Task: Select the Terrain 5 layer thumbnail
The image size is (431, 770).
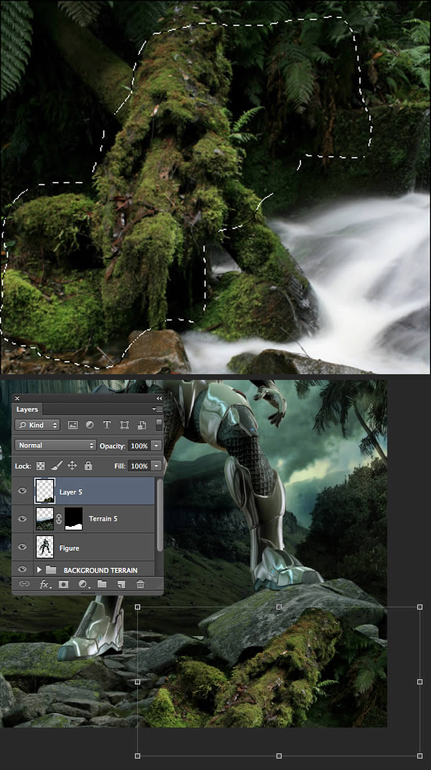Action: (x=45, y=519)
